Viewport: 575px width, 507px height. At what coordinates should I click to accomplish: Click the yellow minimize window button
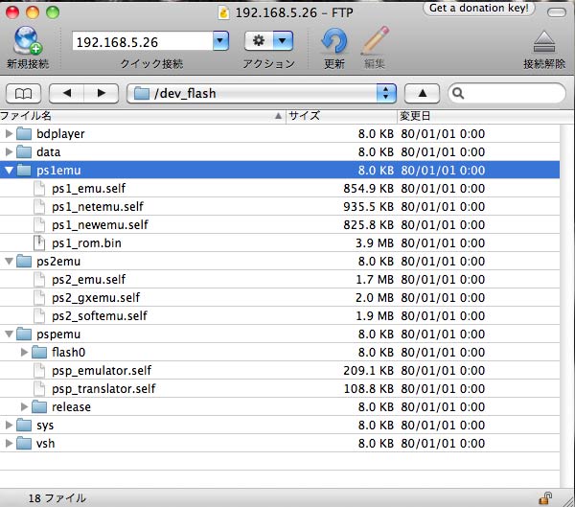point(33,12)
